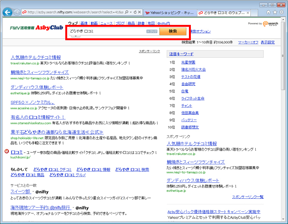Try suggestion どらやき 口コミ 商品
288x224 pixels.
point(27,175)
